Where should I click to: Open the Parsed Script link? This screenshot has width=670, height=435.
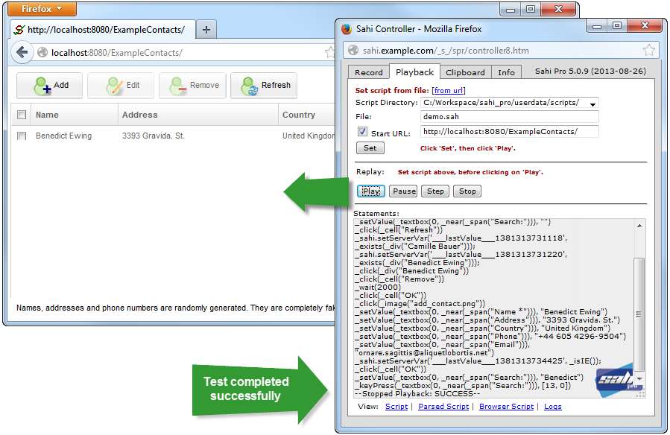443,407
